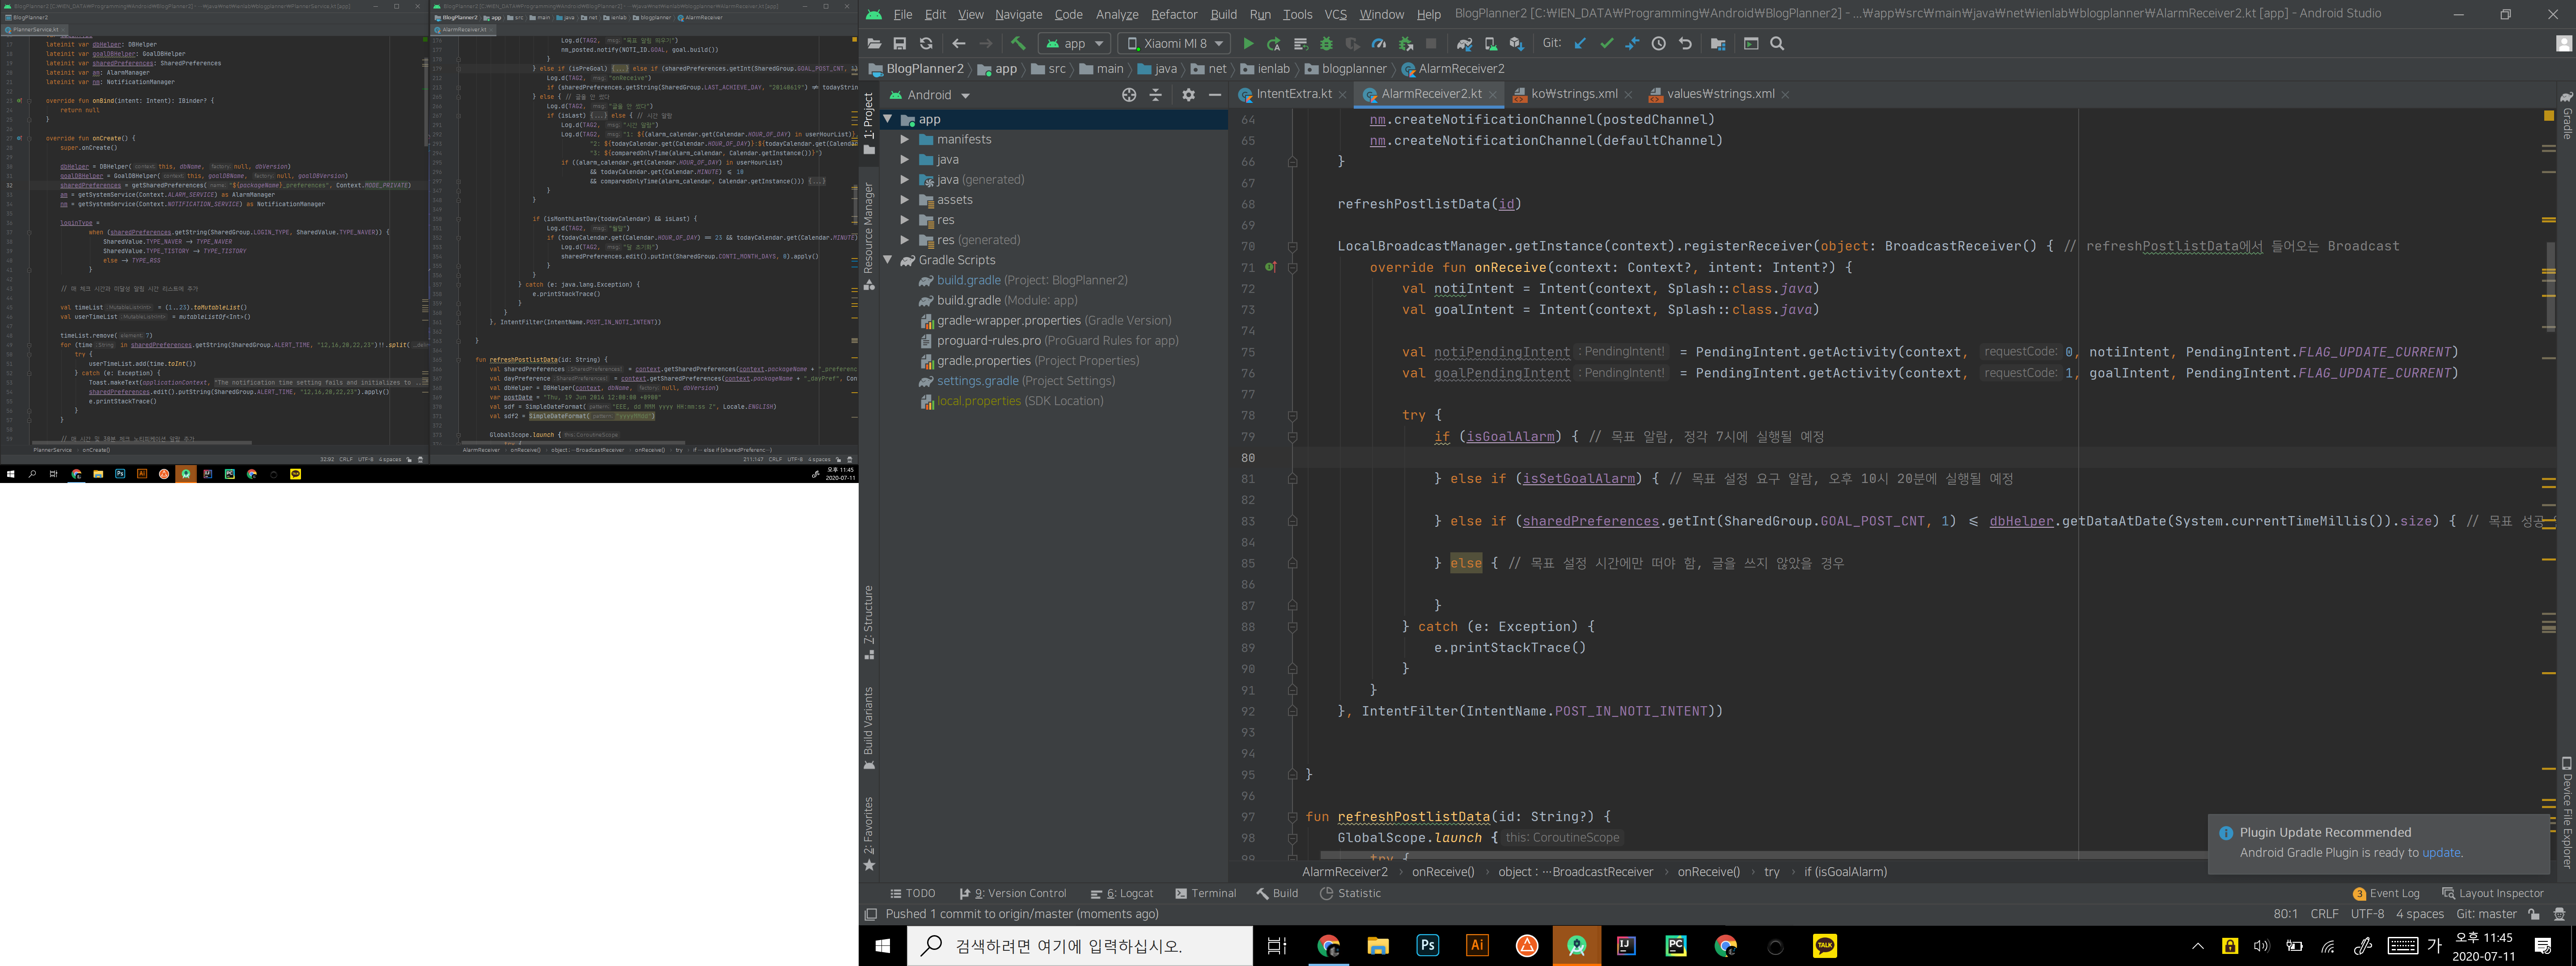Screen dimensions: 2576x966
Task: Open the Xiaomi MI 8 device dropdown
Action: 1173,44
